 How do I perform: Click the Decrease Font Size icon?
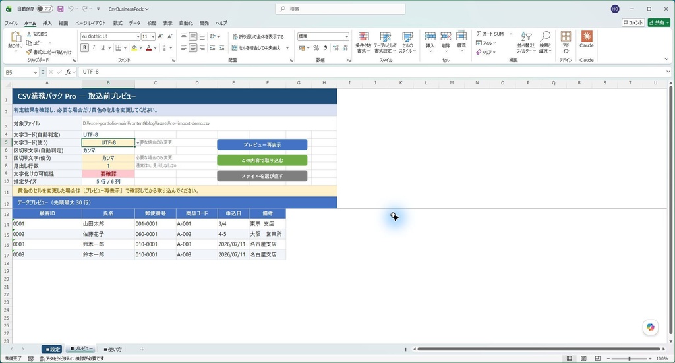pyautogui.click(x=169, y=36)
